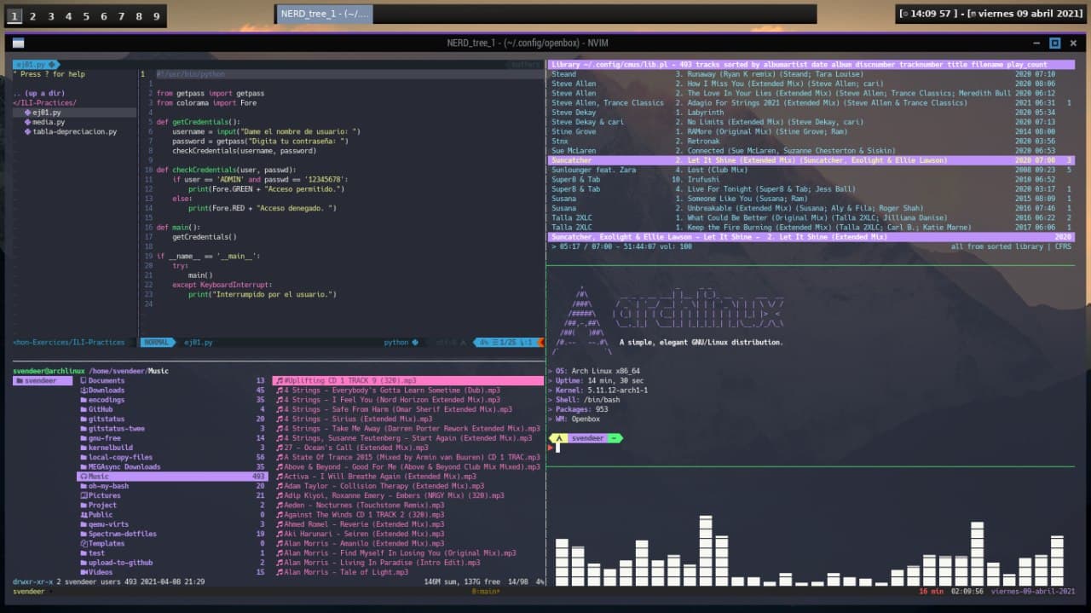Collapse the ILI-Practices directory in NERDTree
Image resolution: width=1091 pixels, height=613 pixels.
[44, 103]
